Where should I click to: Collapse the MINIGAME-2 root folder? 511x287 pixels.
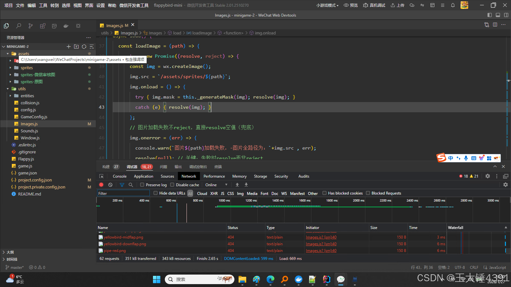pos(4,47)
